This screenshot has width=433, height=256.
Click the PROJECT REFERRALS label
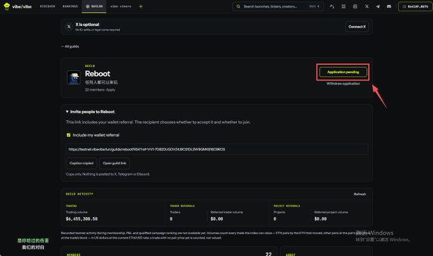pos(287,206)
